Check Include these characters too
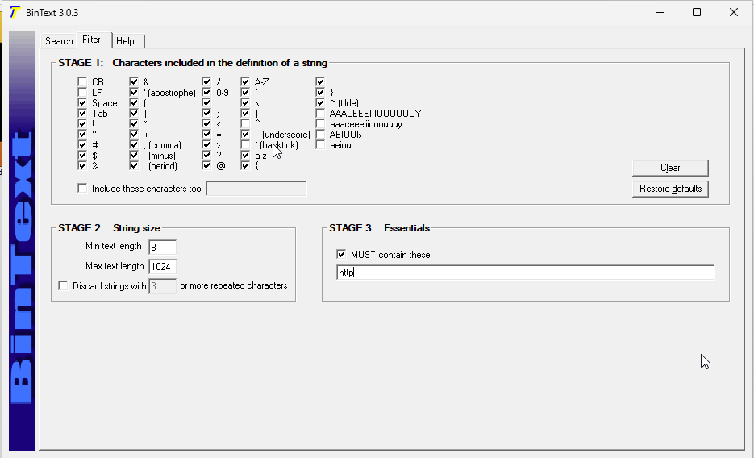The width and height of the screenshot is (754, 458). tap(82, 189)
